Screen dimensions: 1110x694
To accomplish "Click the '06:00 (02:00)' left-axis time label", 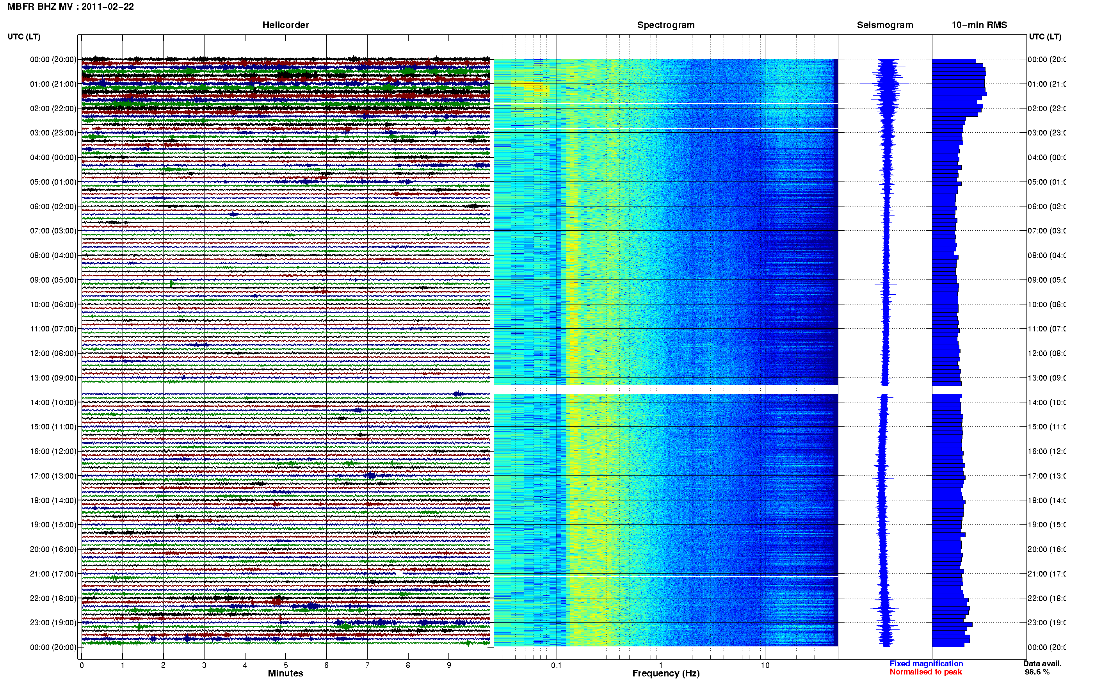I will (53, 206).
